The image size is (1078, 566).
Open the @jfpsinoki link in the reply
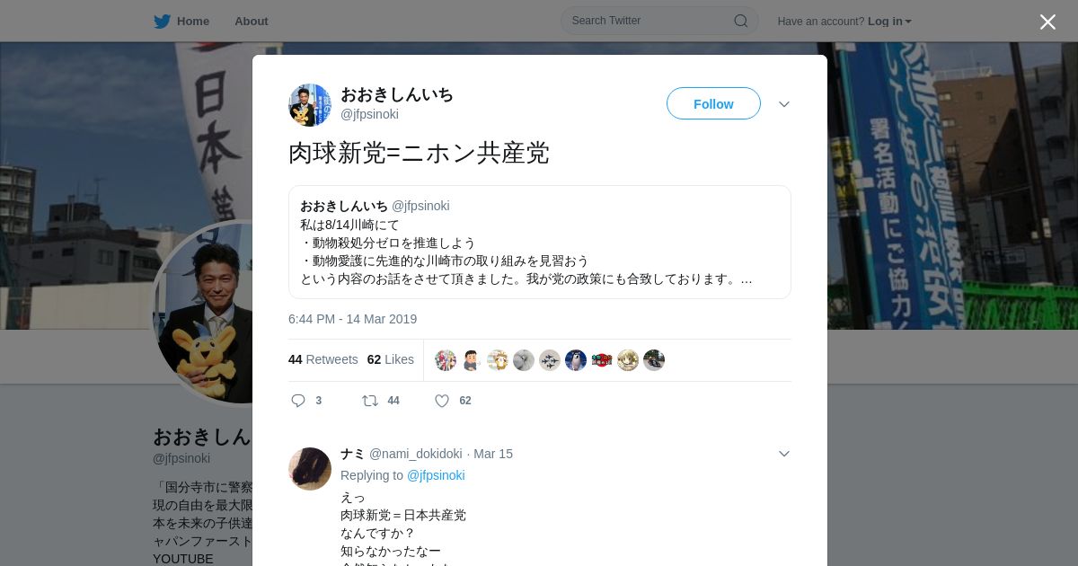pyautogui.click(x=436, y=475)
